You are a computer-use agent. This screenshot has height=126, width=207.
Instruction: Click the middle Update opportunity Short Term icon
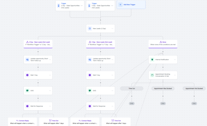90,60
